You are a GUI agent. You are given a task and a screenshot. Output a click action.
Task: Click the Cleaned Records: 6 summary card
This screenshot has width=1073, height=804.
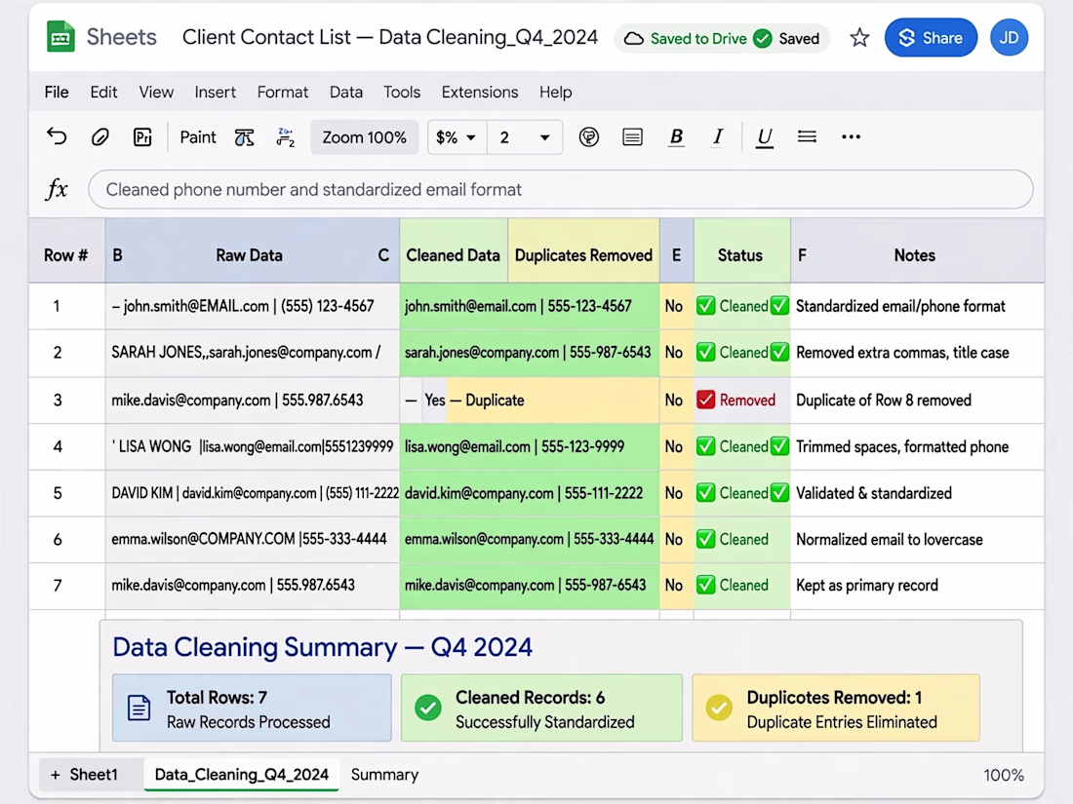tap(542, 708)
